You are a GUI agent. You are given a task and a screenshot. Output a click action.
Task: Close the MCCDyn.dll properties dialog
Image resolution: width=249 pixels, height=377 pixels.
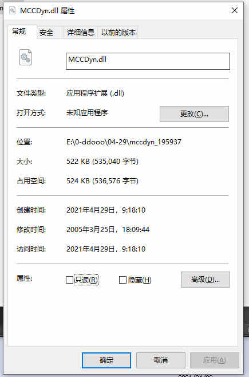pyautogui.click(x=234, y=10)
